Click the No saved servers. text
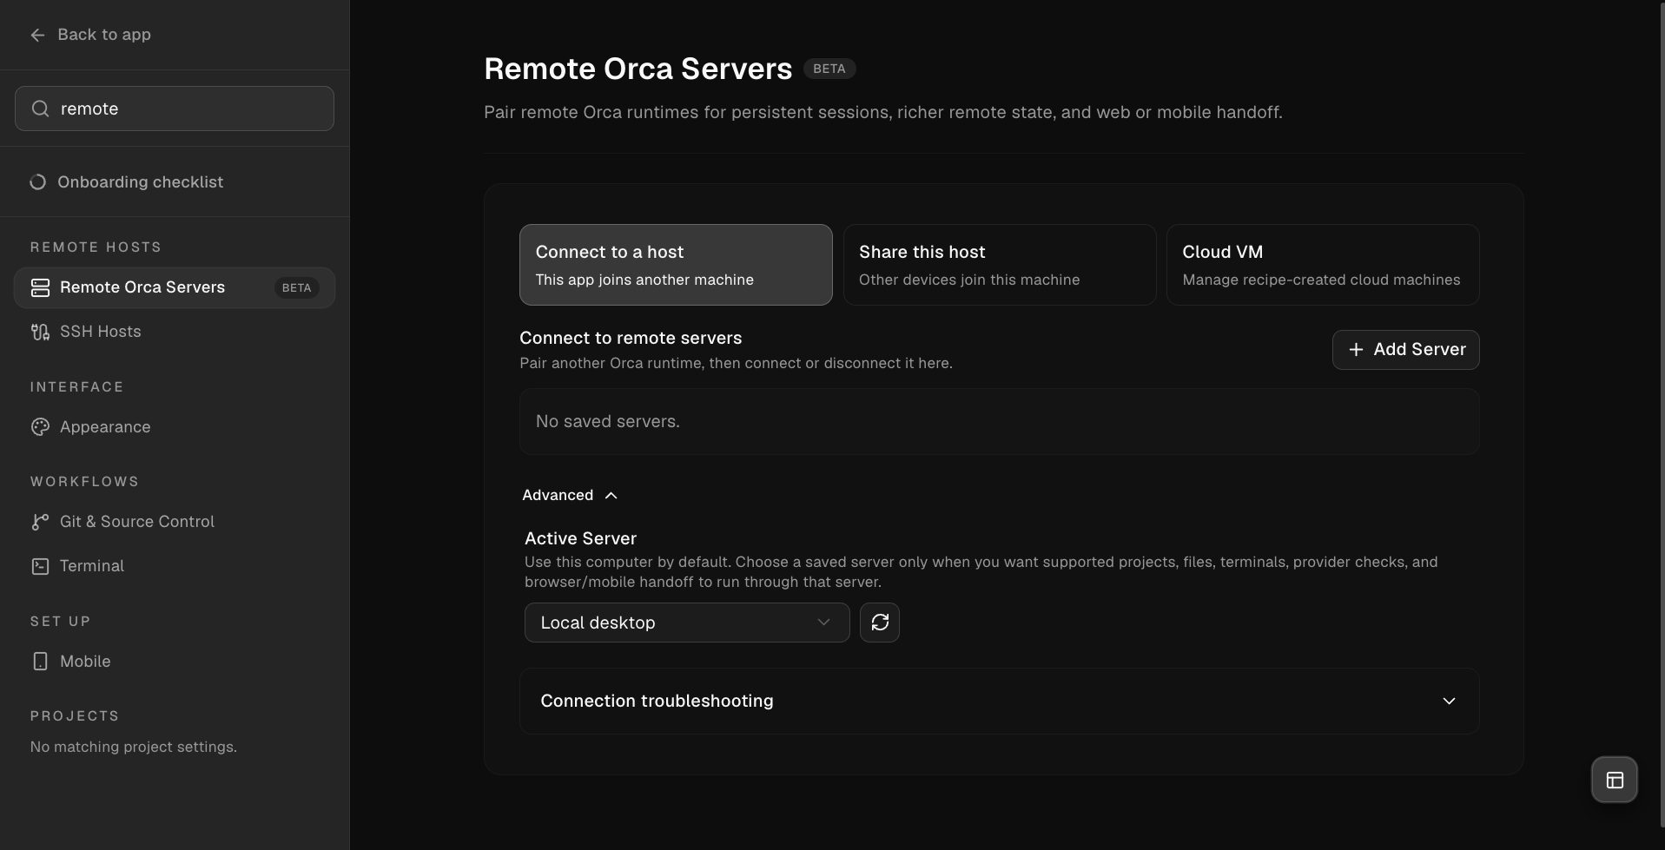The image size is (1665, 850). pos(608,421)
